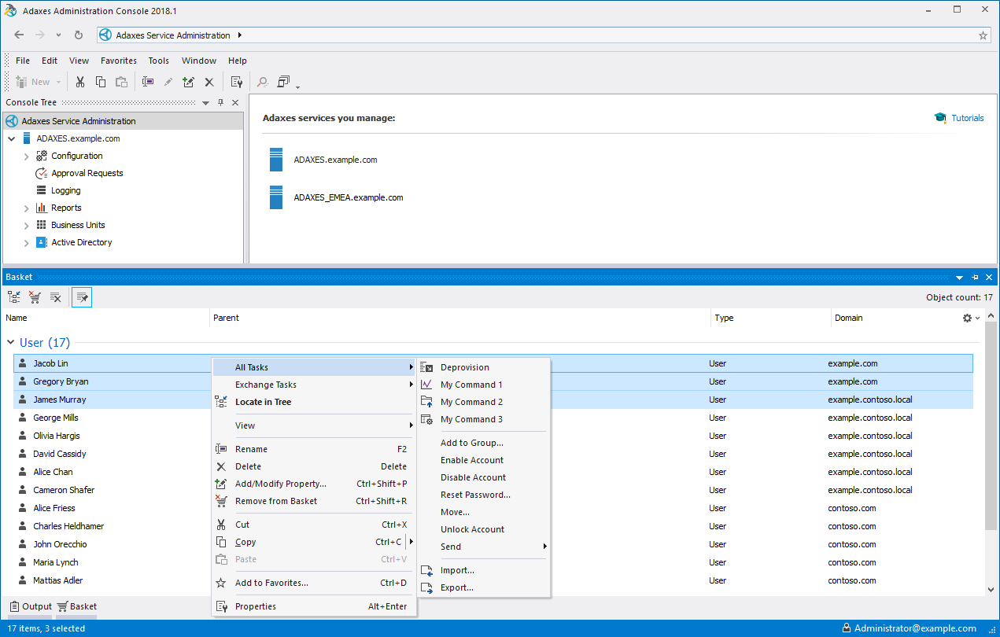Collapse the User (17) group in Basket
This screenshot has width=1000, height=637.
coord(10,342)
